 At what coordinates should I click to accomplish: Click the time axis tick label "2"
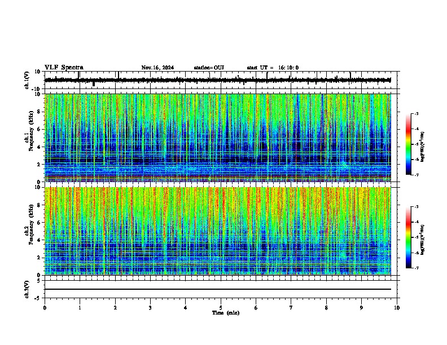(x=115, y=308)
